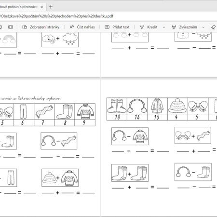217x217 pixels.
Task: Click the cloud plus rain cloud box
Action: (60, 40)
